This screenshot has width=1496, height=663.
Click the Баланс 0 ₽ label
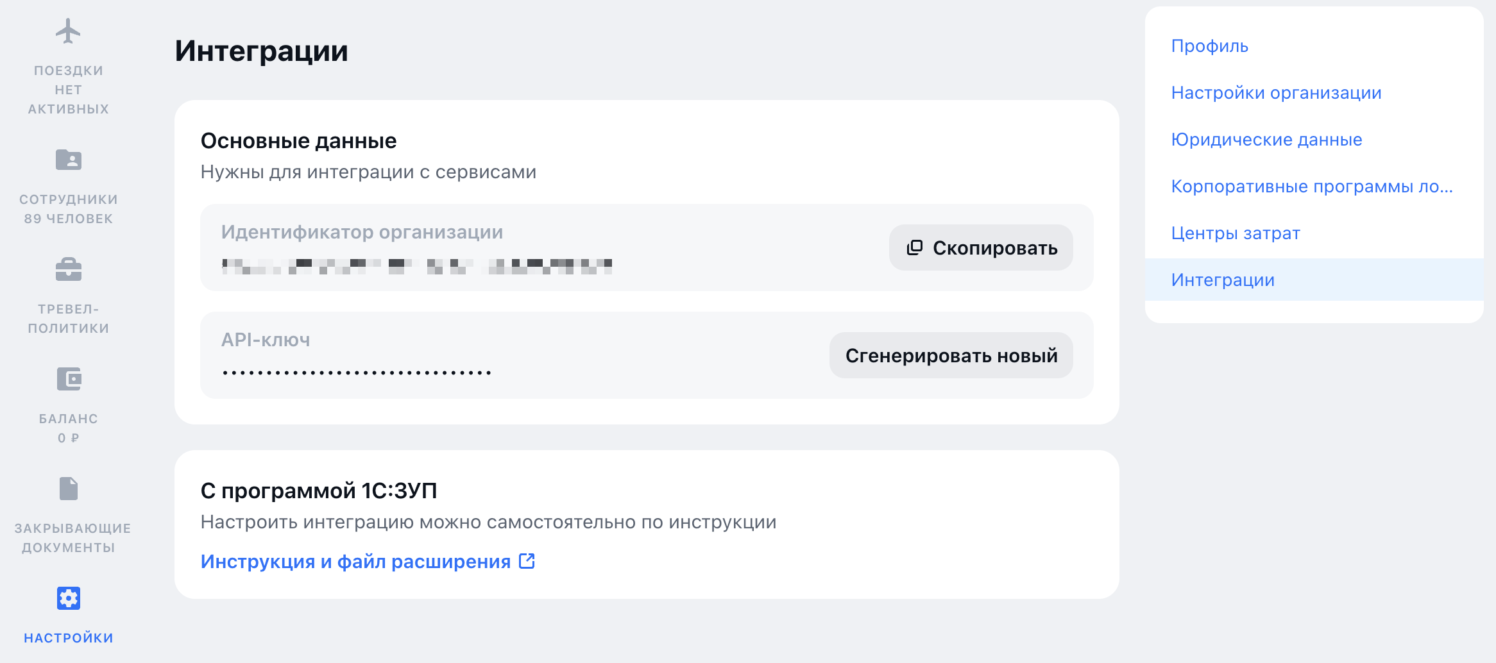[x=68, y=428]
